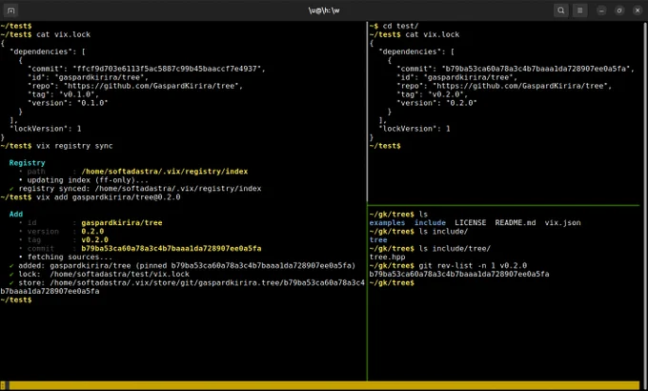Click tree.hpp file name

pyautogui.click(x=387, y=257)
